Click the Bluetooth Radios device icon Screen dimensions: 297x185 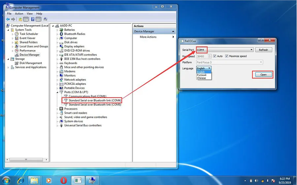coord(61,34)
